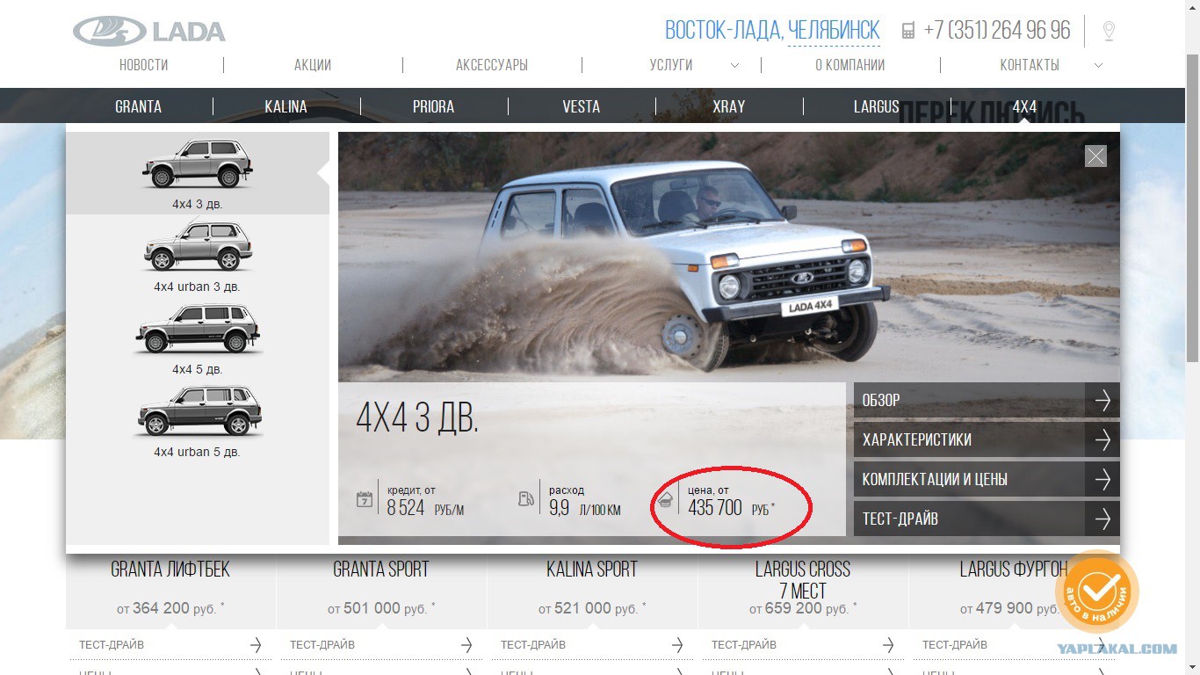
Task: Expand the КОНТАКТЫ dropdown chevron
Action: pyautogui.click(x=1098, y=65)
